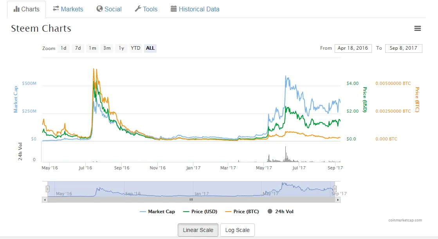Image resolution: width=438 pixels, height=239 pixels.
Task: Grab the left navigator range handle
Action: [x=47, y=189]
